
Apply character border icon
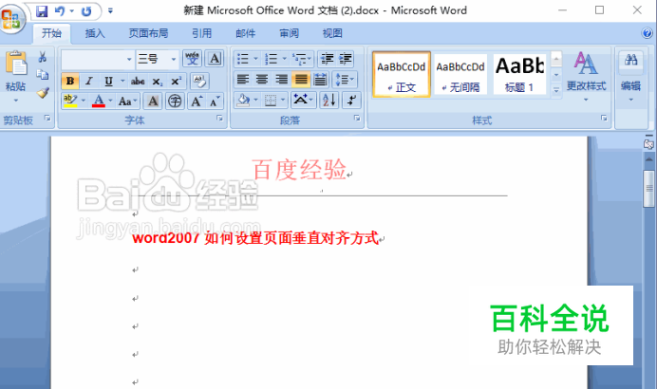pyautogui.click(x=215, y=59)
